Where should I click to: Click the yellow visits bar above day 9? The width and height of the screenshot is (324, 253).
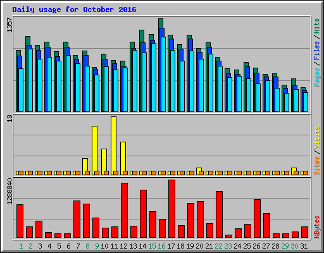click(94, 151)
